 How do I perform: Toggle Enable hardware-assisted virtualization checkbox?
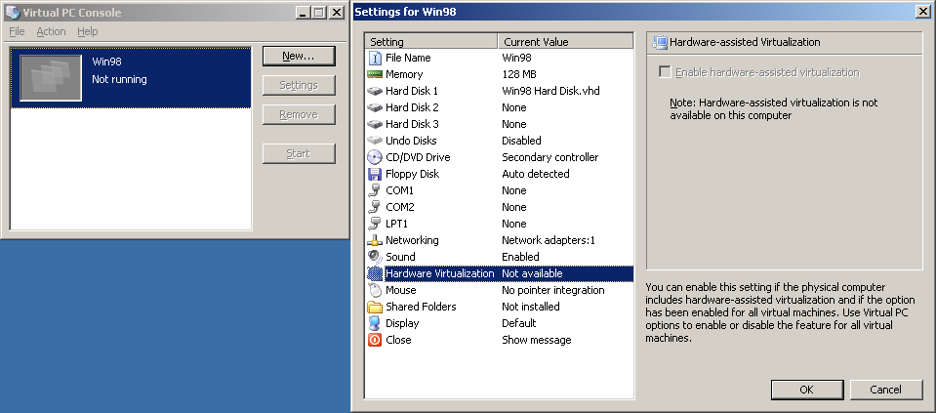tap(665, 72)
